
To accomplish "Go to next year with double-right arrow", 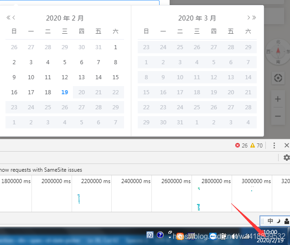I will [x=254, y=18].
